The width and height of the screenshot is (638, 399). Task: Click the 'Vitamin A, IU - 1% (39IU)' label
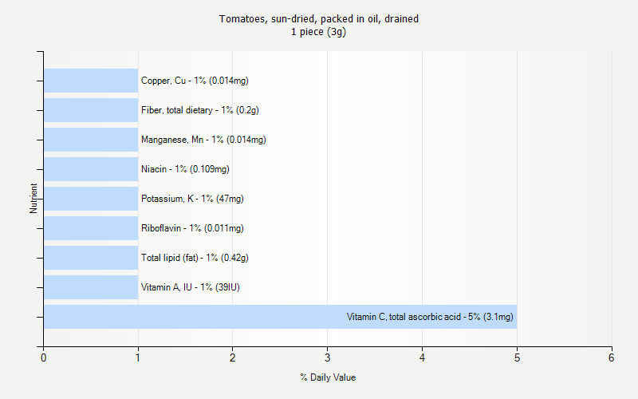click(190, 287)
